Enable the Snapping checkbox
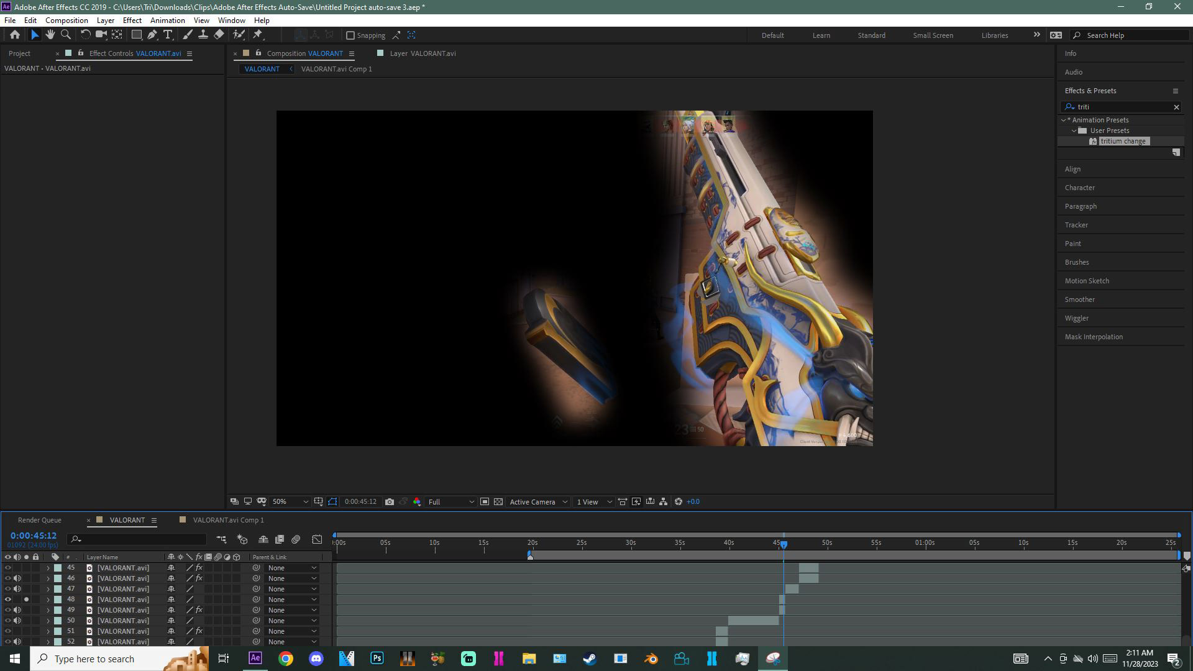This screenshot has width=1193, height=671. 350,35
